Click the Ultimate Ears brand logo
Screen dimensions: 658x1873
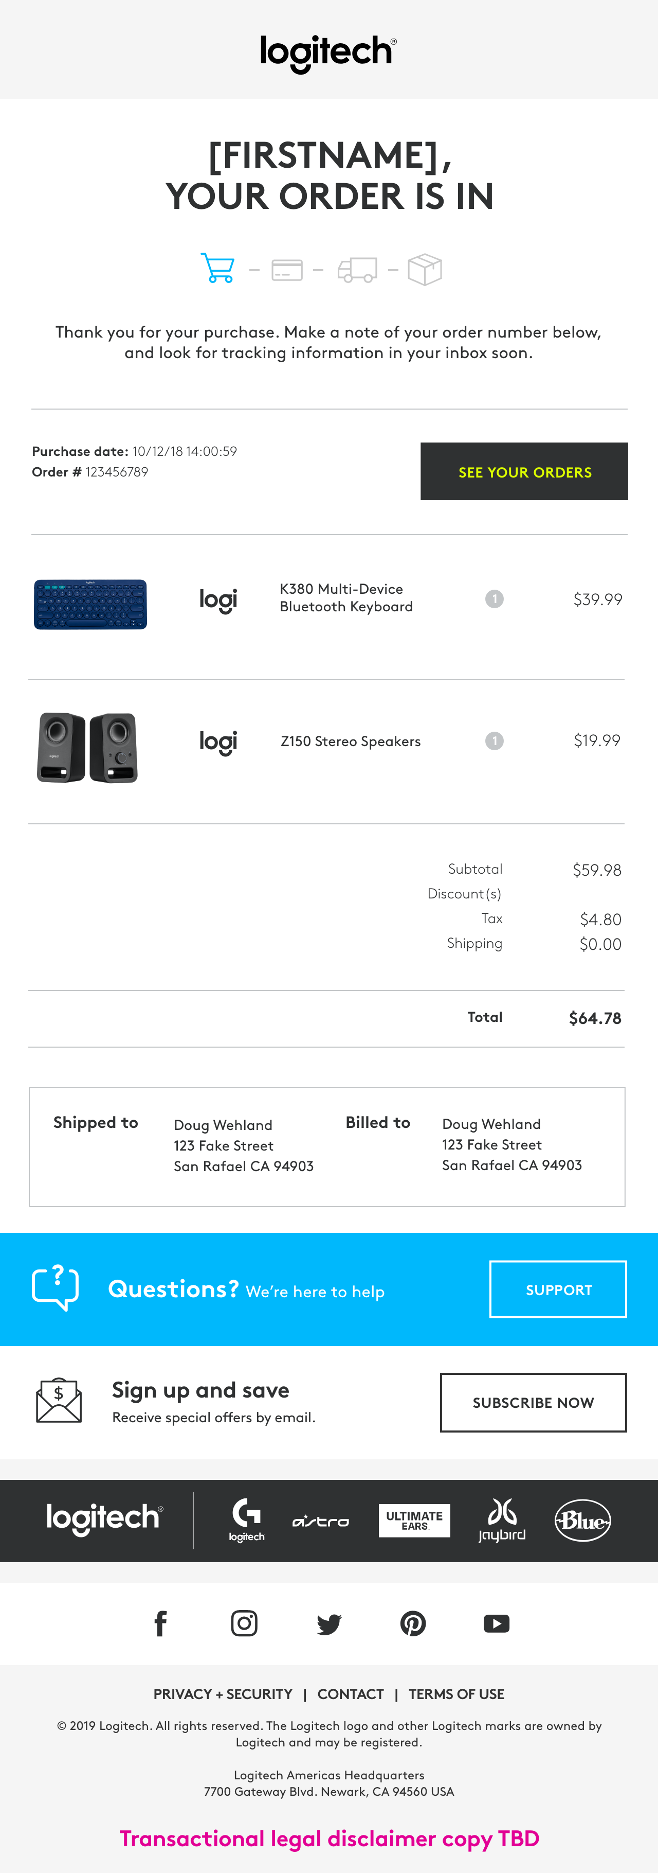tap(414, 1521)
